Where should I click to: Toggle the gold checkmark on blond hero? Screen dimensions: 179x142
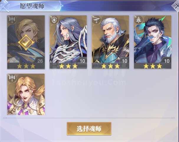(26, 43)
